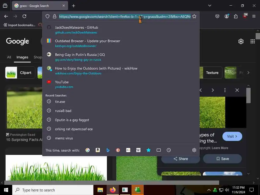The image size is (260, 195).
Task: Search this time with Amazon
Action: (x=98, y=150)
